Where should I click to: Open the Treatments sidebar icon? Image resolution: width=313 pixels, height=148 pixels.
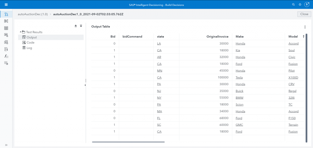(x=6, y=35)
